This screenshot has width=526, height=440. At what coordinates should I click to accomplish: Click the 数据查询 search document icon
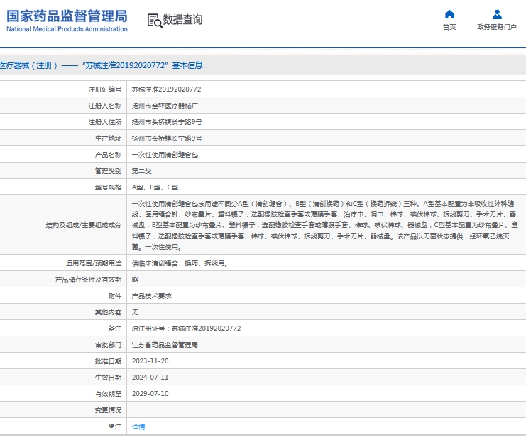(x=155, y=21)
